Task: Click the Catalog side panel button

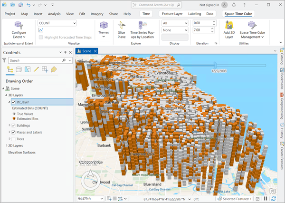Action: (x=281, y=58)
